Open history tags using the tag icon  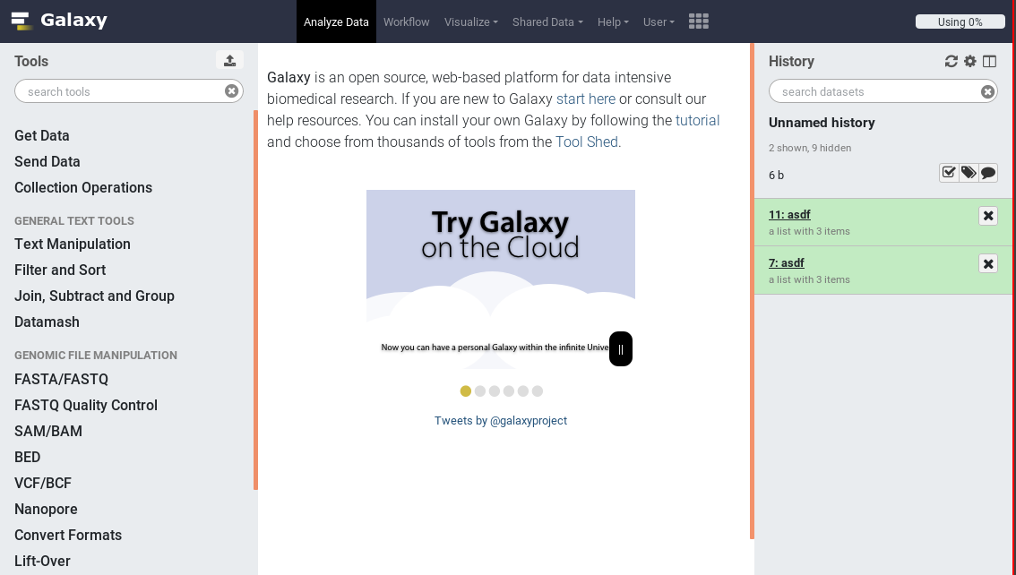click(x=969, y=172)
